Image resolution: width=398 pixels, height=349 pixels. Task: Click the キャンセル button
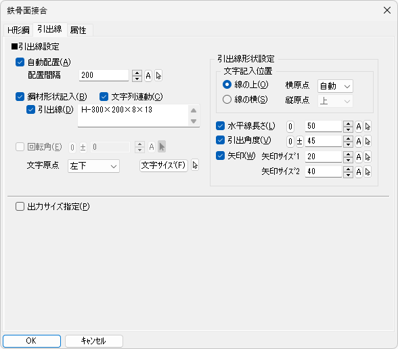[x=94, y=341]
